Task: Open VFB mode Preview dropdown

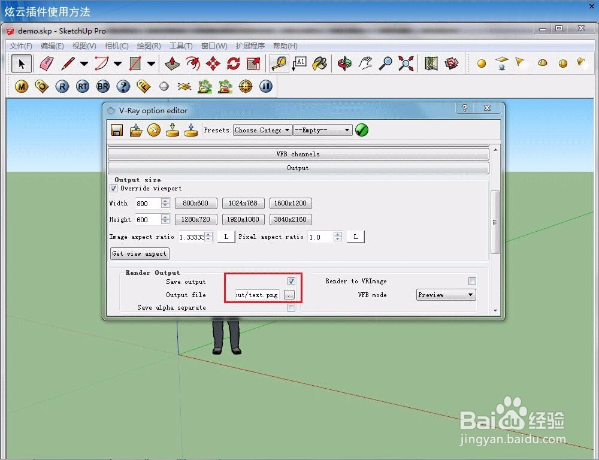Action: coord(446,295)
